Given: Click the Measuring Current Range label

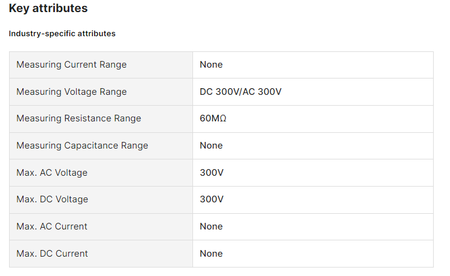Looking at the screenshot, I should (x=71, y=65).
